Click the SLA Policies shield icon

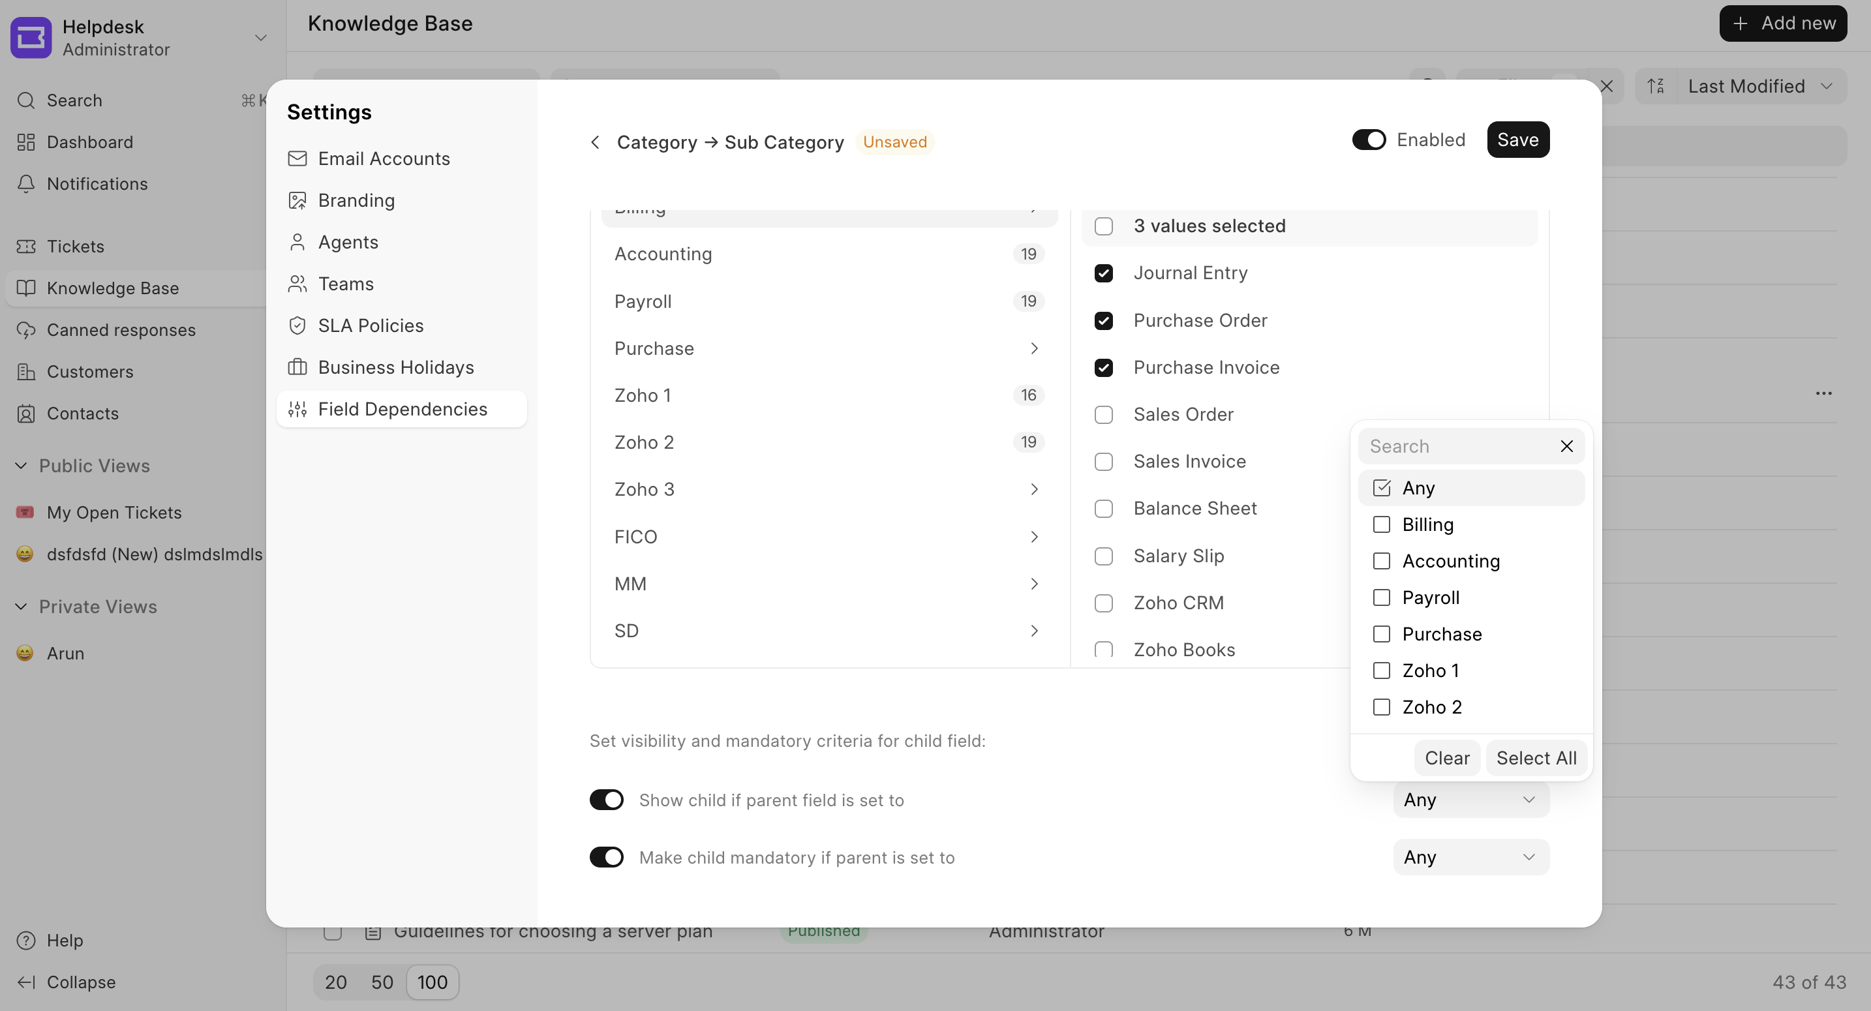[x=297, y=325]
